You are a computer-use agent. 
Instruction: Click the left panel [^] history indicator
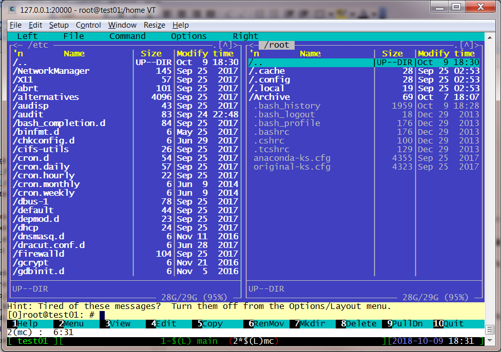pos(225,45)
